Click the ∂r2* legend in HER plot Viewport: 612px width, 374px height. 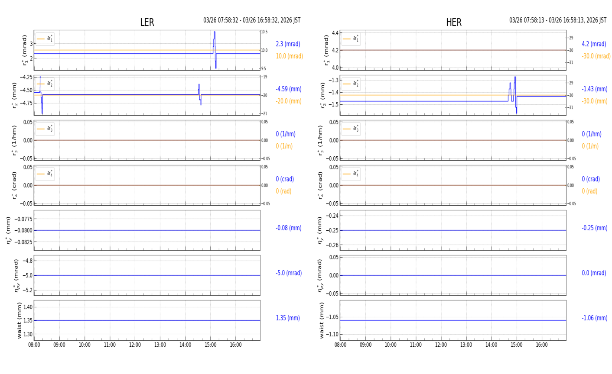click(351, 84)
